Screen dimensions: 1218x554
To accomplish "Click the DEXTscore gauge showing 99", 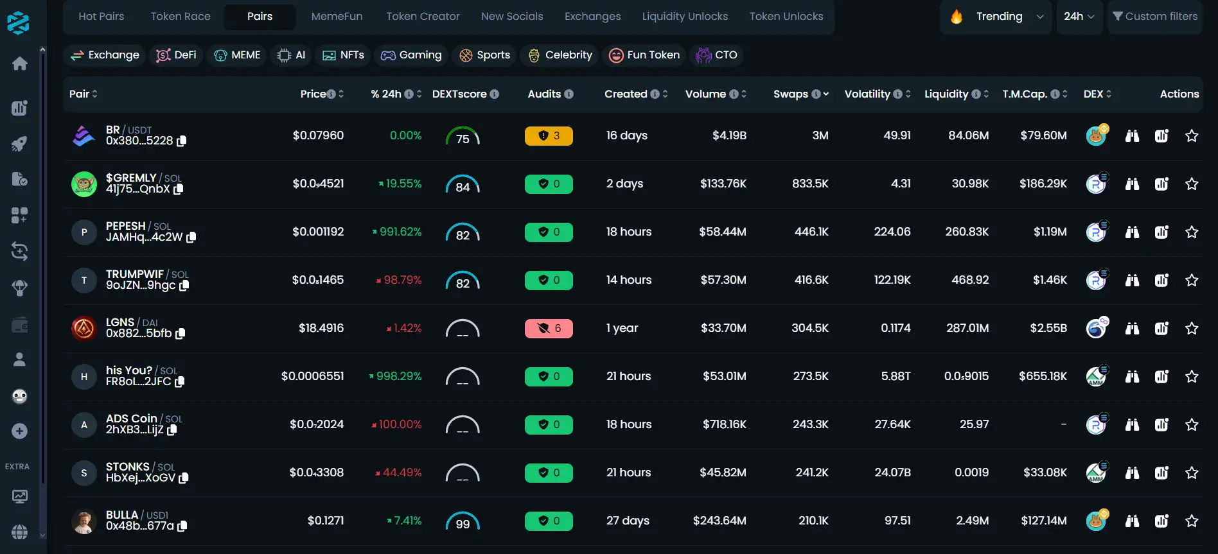I will [463, 521].
